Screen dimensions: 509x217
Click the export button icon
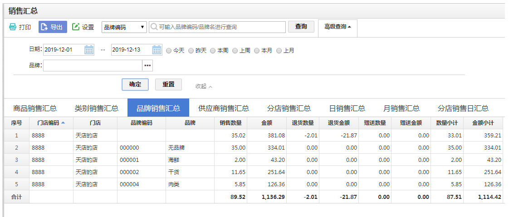click(45, 27)
